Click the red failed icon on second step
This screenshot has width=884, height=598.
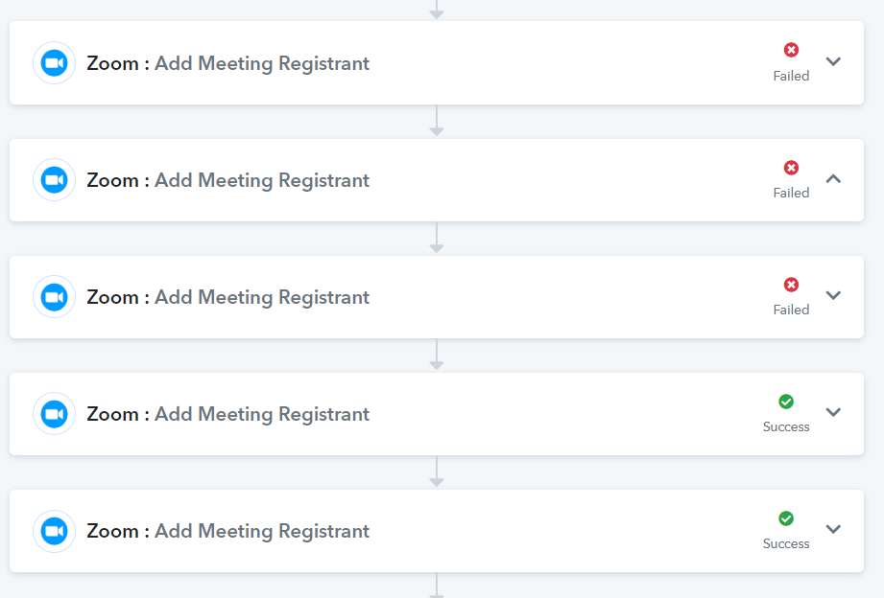coord(791,168)
